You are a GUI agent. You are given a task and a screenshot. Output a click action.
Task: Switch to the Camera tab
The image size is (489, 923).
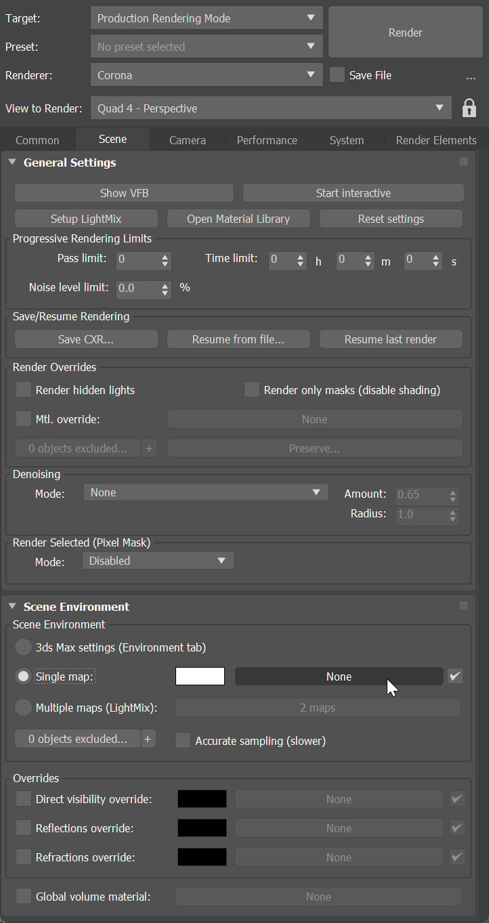tap(188, 140)
